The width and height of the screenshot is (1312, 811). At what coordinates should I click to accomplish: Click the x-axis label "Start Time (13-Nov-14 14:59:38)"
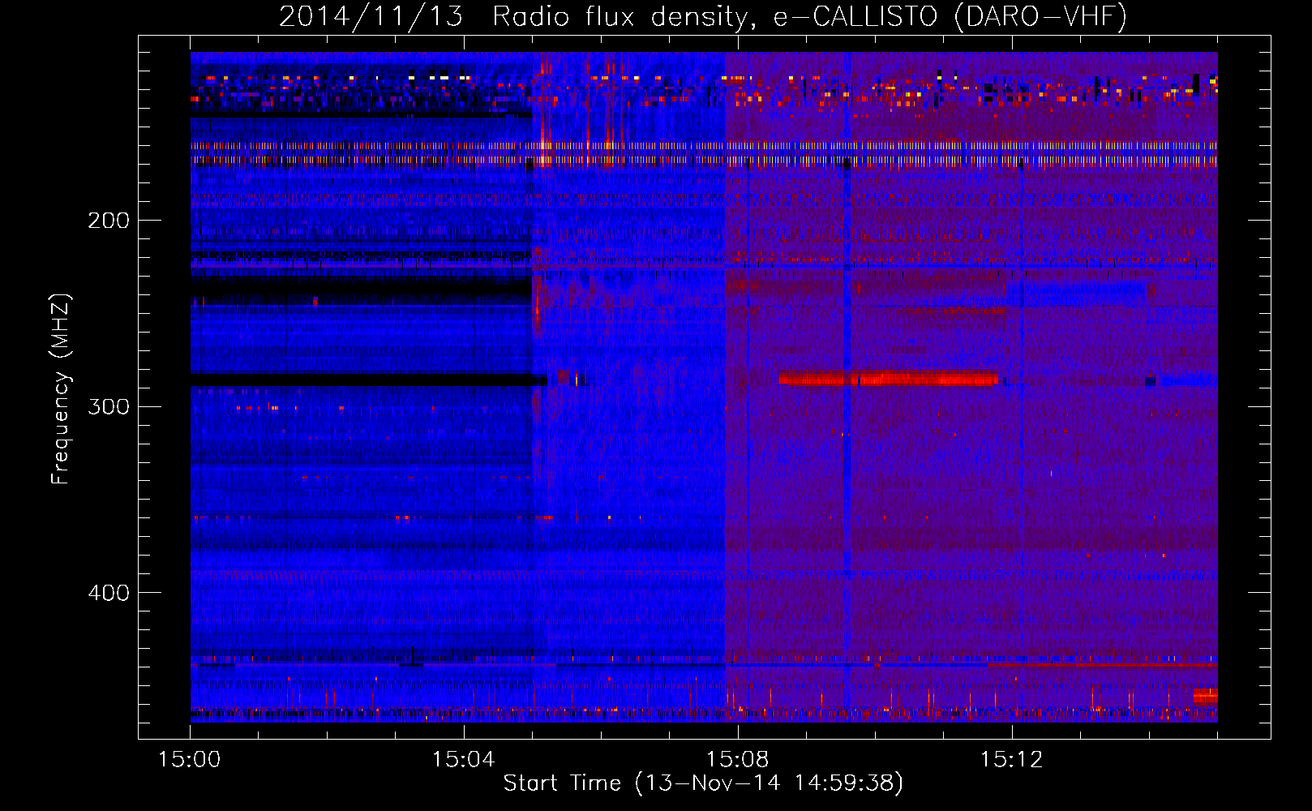point(703,783)
